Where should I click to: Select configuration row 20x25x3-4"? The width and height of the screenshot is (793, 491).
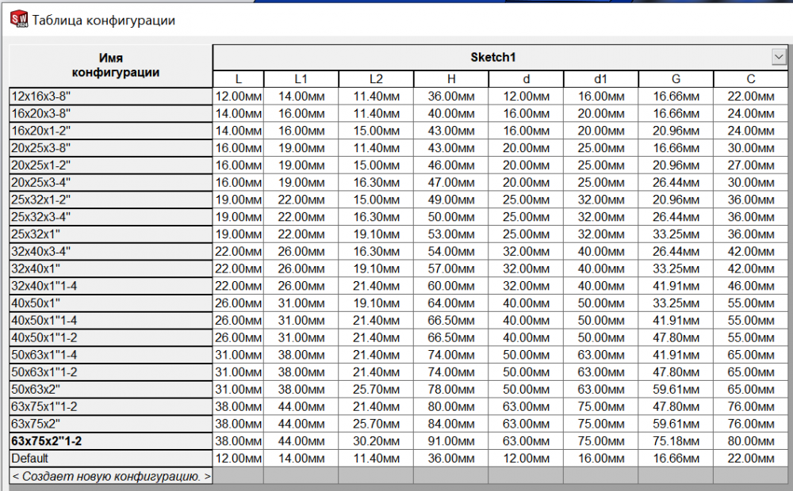click(x=111, y=182)
